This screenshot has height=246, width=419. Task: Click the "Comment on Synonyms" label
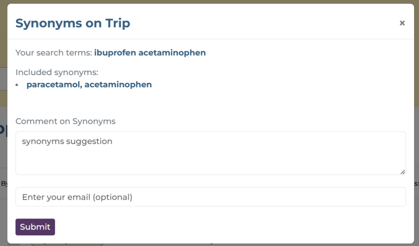pos(66,121)
